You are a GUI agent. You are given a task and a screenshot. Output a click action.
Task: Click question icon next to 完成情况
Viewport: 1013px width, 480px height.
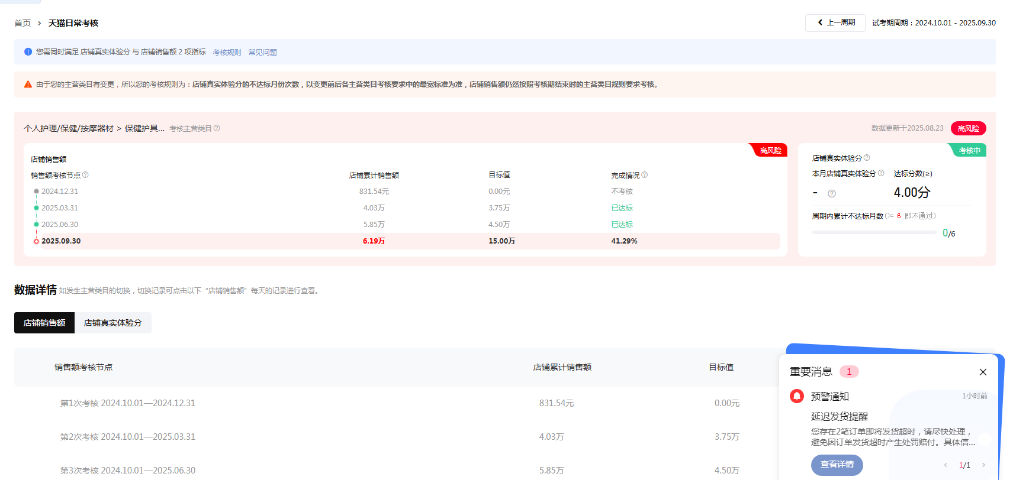(645, 175)
